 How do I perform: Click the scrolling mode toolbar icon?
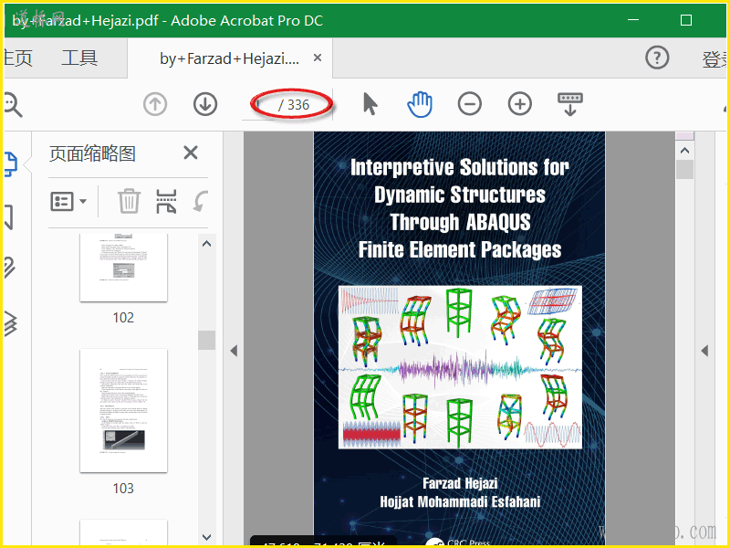tap(570, 104)
